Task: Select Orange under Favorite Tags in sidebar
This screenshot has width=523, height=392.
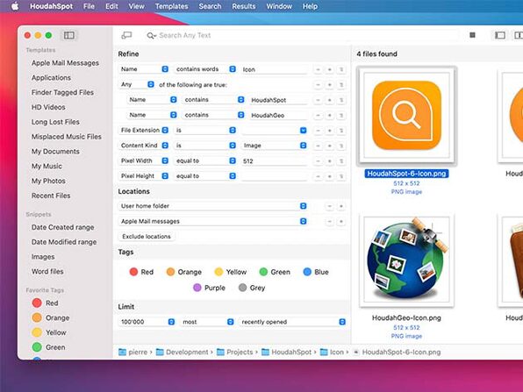Action: [x=51, y=317]
